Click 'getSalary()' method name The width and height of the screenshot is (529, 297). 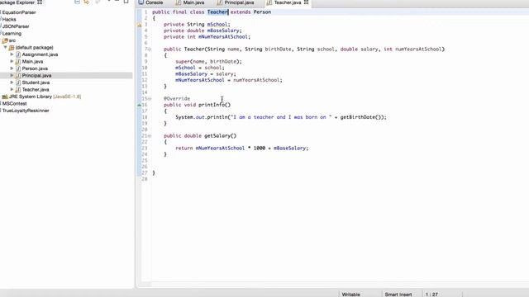221,135
